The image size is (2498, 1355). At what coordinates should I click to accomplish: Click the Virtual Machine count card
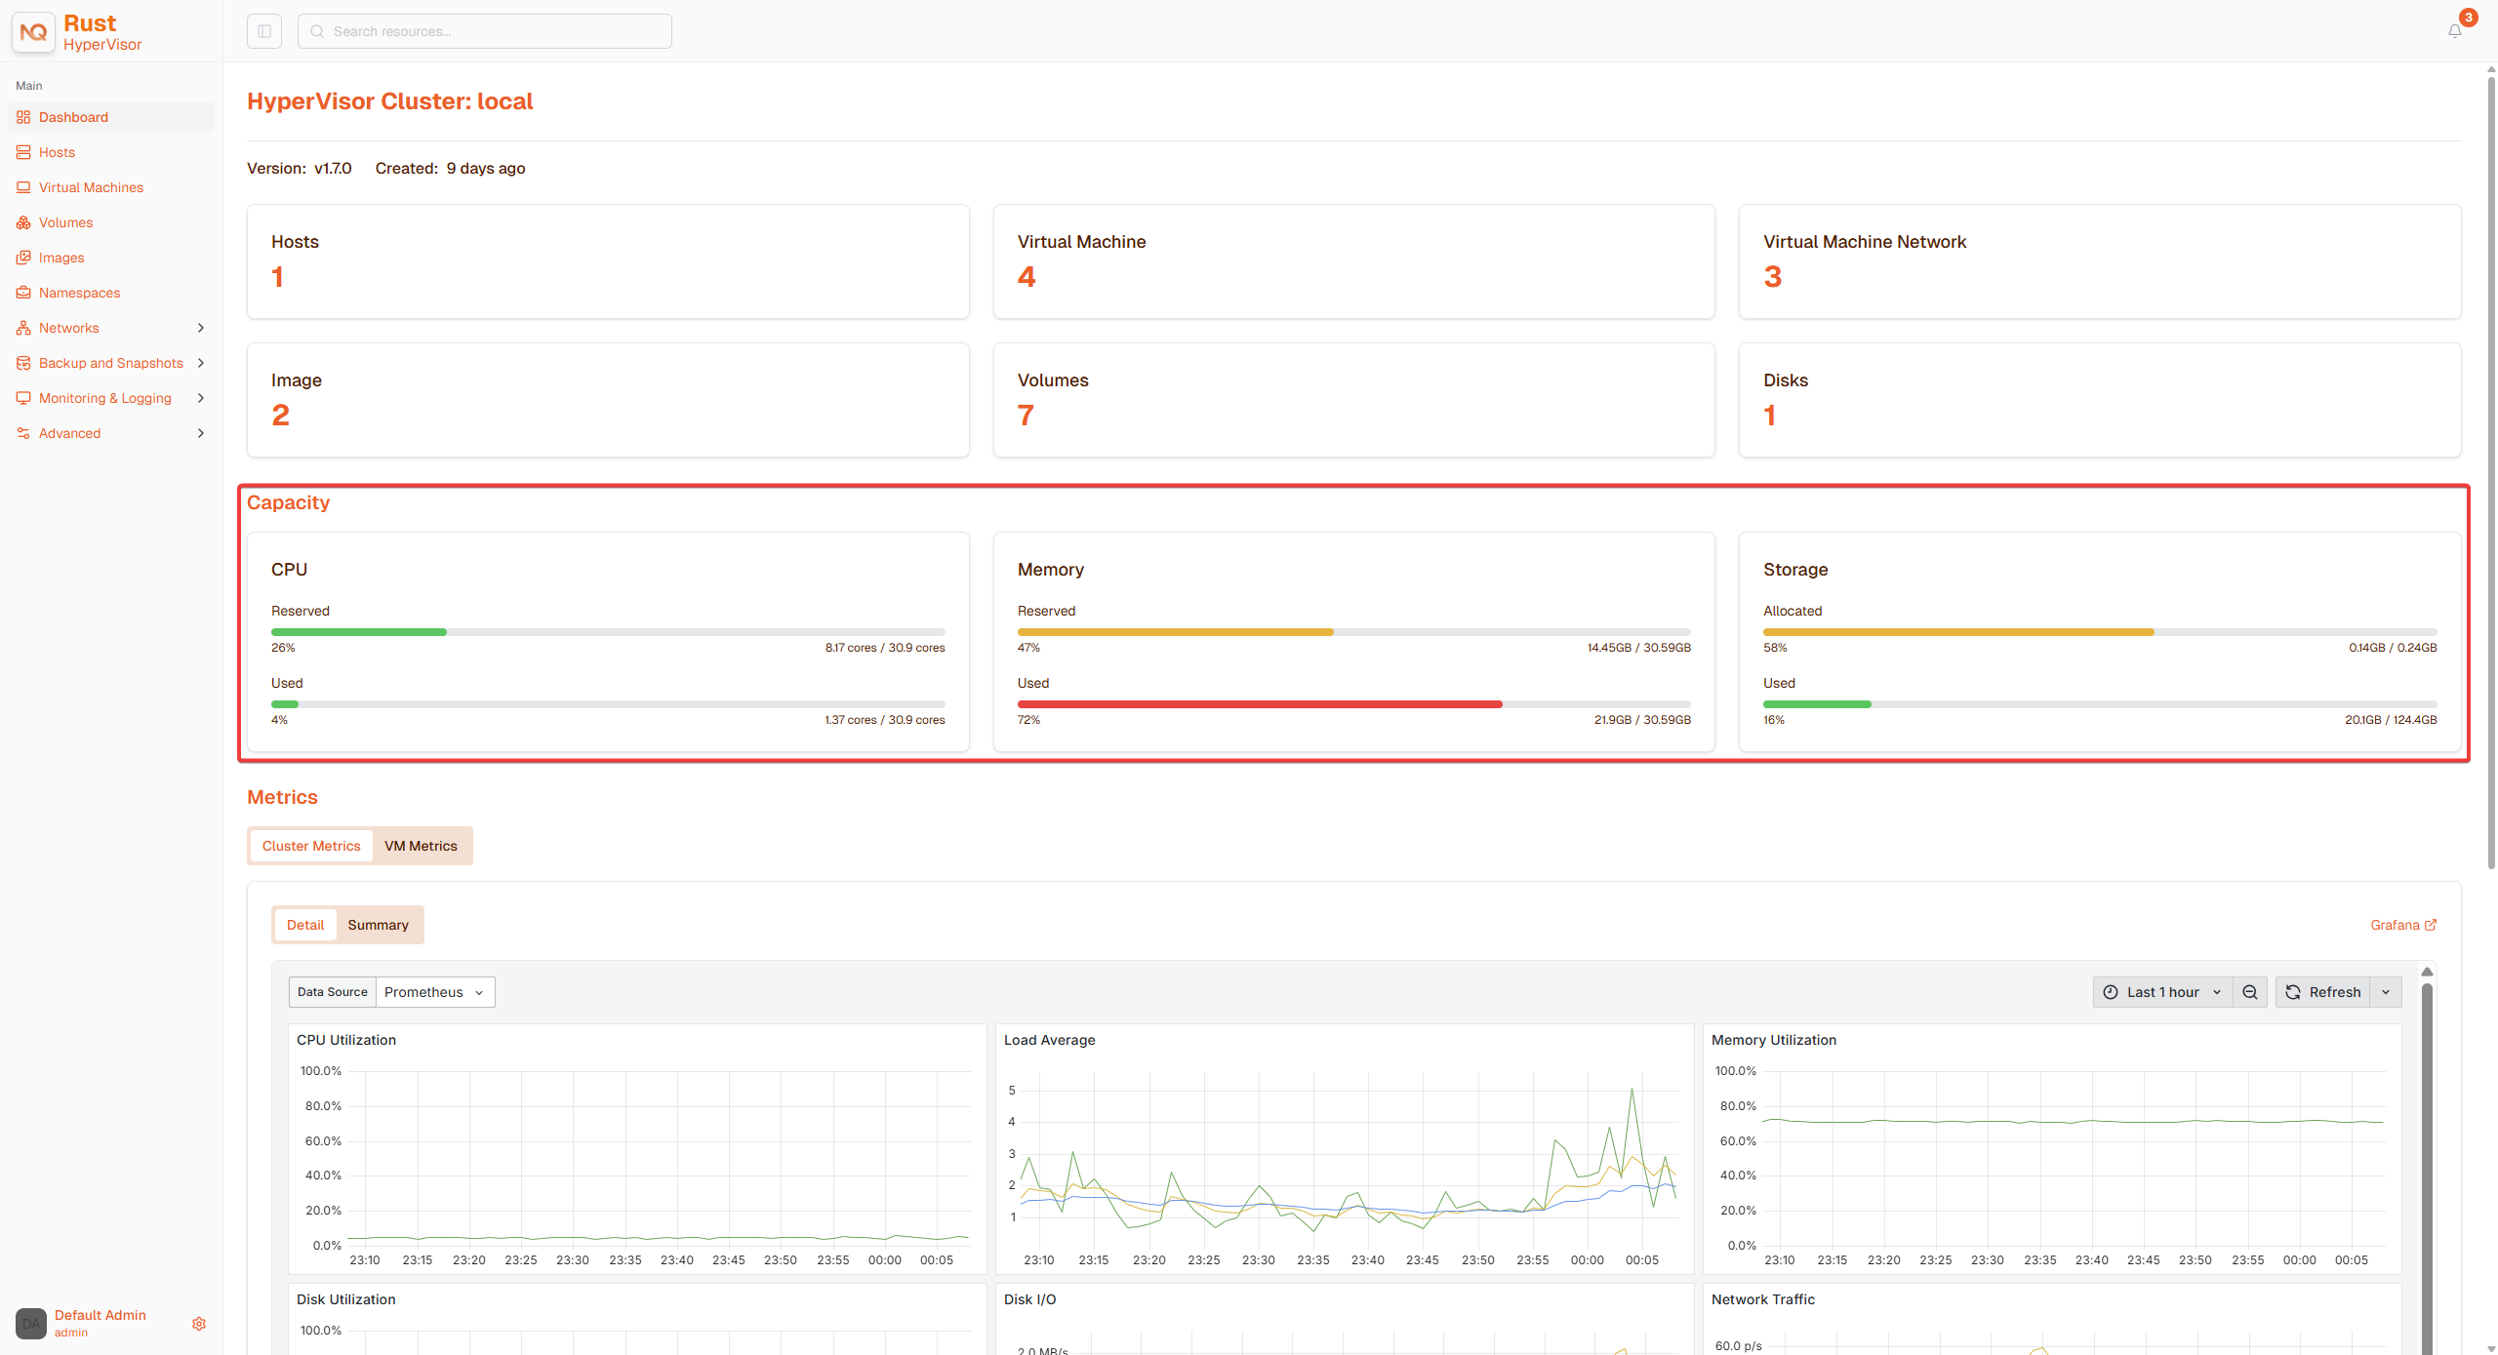[1353, 261]
